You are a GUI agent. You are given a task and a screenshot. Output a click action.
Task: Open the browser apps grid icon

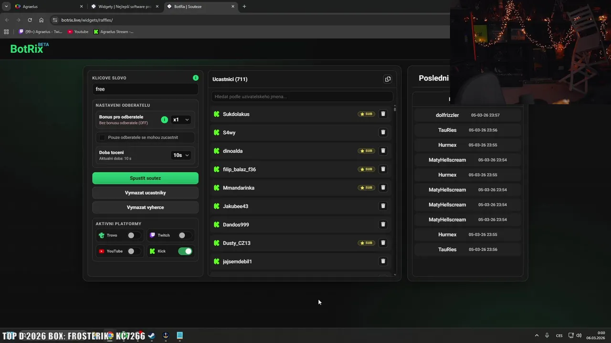click(x=6, y=31)
